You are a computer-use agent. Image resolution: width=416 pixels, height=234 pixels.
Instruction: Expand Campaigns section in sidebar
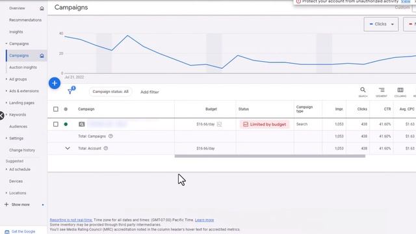pos(6,44)
